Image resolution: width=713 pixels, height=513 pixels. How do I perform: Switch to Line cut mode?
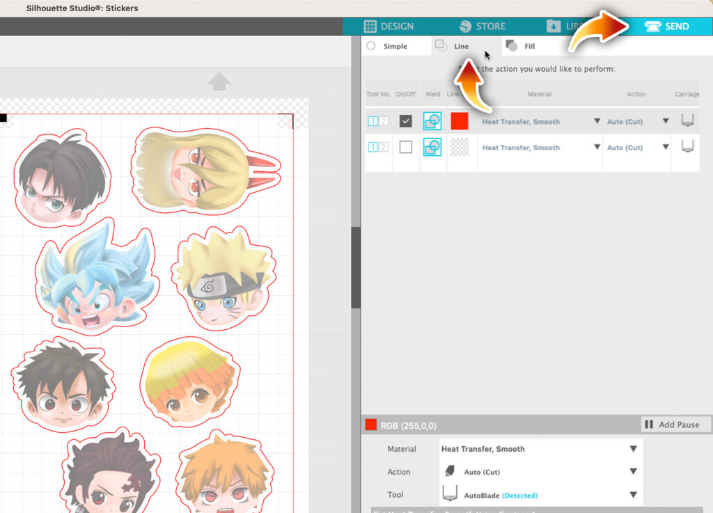coord(453,46)
